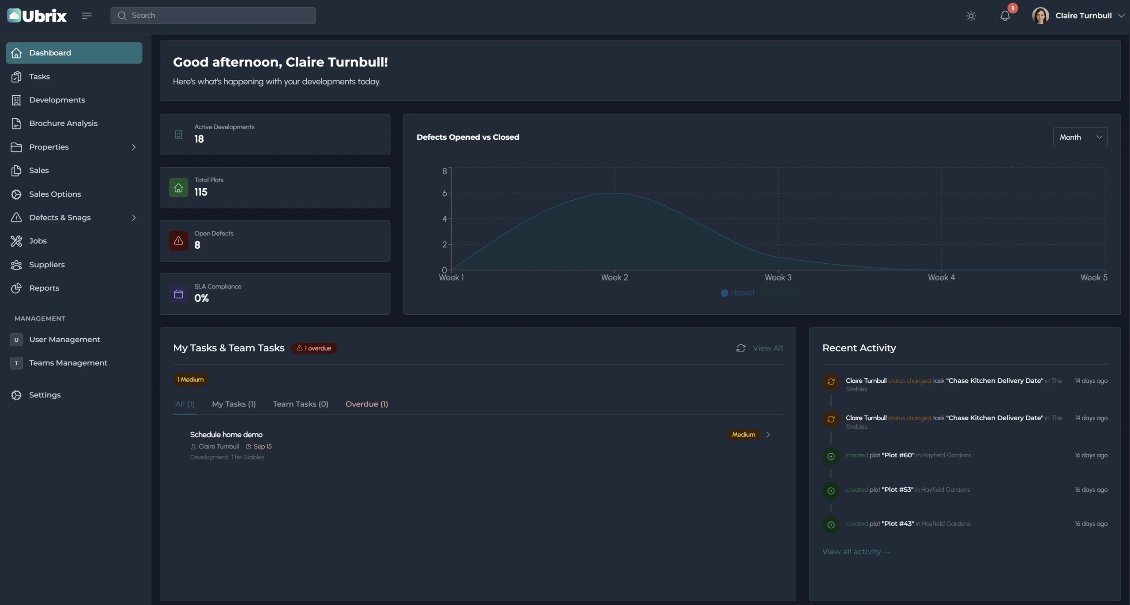
Task: Open the Schedule home demo task
Action: tap(226, 435)
